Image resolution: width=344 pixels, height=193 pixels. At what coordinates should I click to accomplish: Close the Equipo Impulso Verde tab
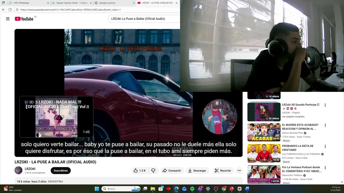coord(91,3)
